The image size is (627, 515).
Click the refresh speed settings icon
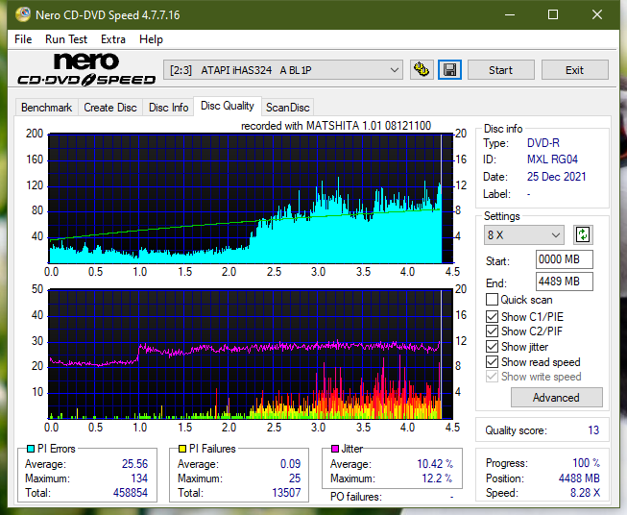click(583, 234)
